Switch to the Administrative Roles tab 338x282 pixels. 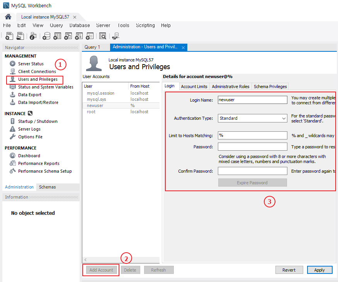point(231,87)
